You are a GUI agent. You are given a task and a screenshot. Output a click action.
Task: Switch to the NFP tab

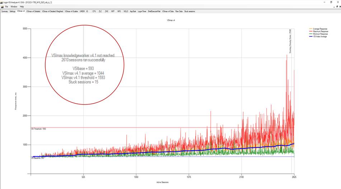113,11
